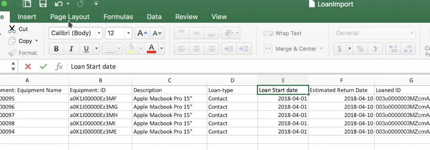Open the font color dropdown arrow
Viewport: 430px width, 150px height.
161,49
